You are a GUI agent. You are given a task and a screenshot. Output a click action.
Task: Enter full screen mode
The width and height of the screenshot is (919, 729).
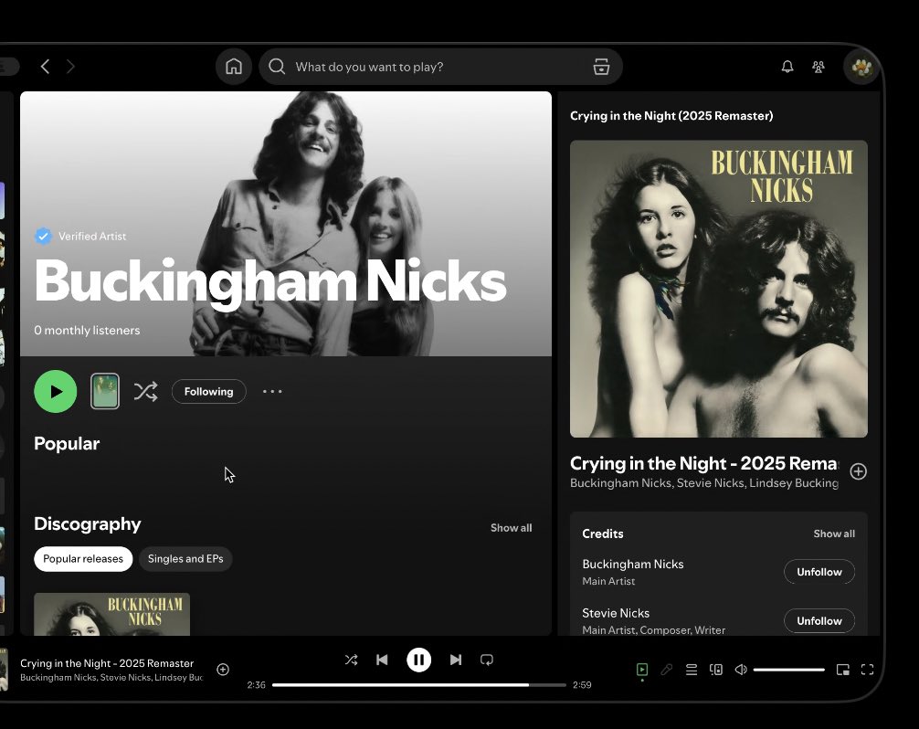(x=868, y=670)
